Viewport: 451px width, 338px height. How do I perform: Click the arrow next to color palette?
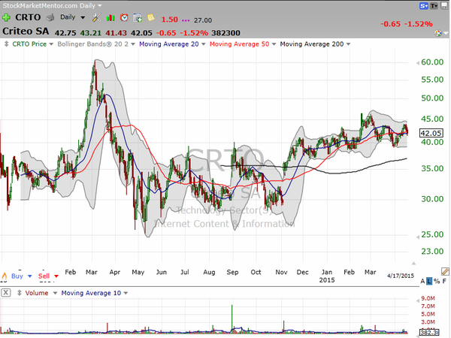click(446, 33)
